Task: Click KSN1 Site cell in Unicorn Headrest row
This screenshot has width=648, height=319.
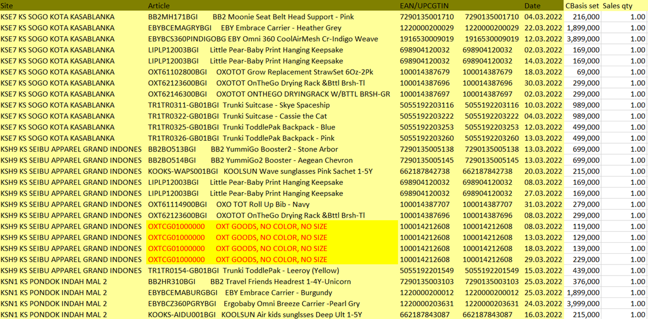Action: 54,282
